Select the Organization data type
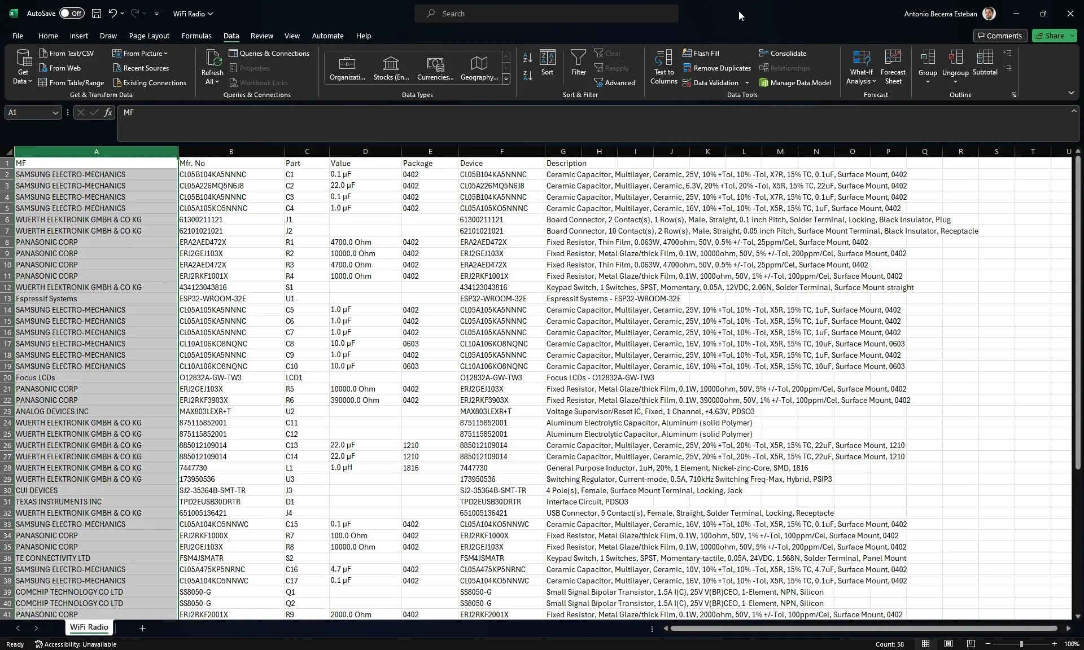 click(347, 68)
